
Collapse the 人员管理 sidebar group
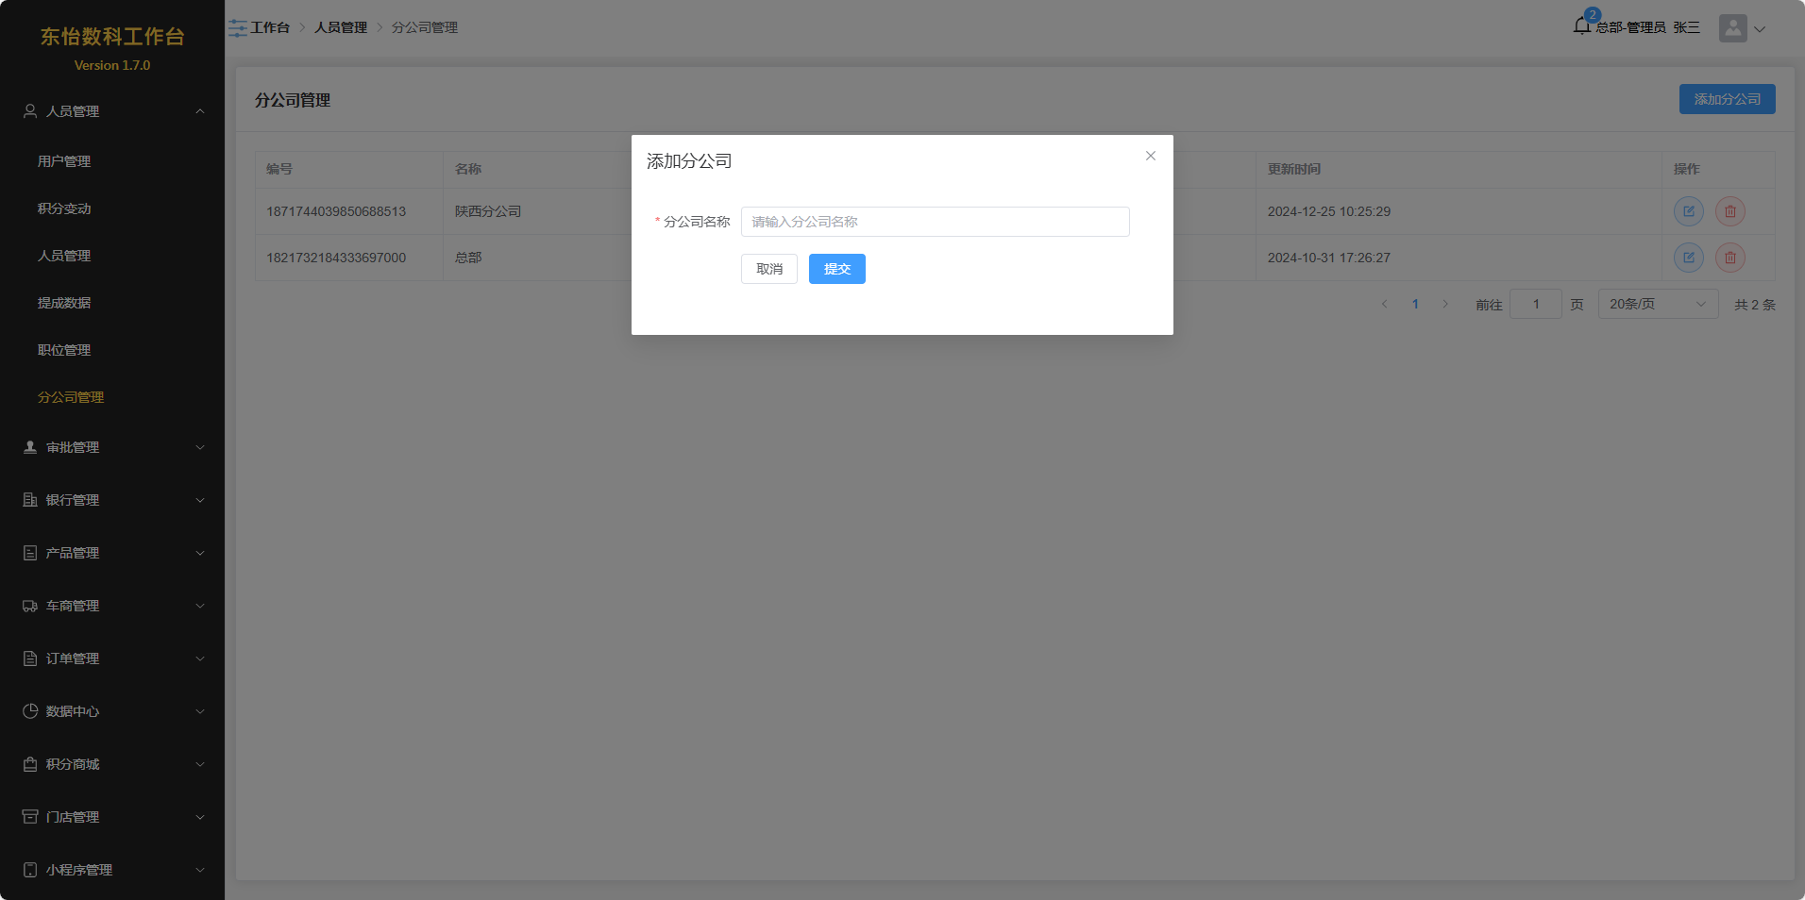click(x=112, y=111)
